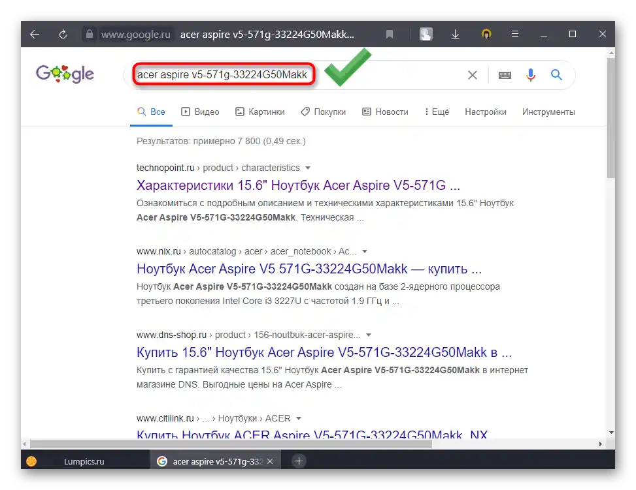Viewport: 636px width, 490px height.
Task: Open the Купить 15.6" Ноутбук DNS result
Action: (x=324, y=352)
